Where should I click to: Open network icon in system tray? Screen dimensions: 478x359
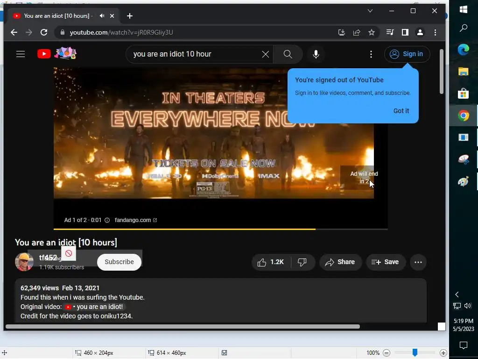pyautogui.click(x=457, y=306)
